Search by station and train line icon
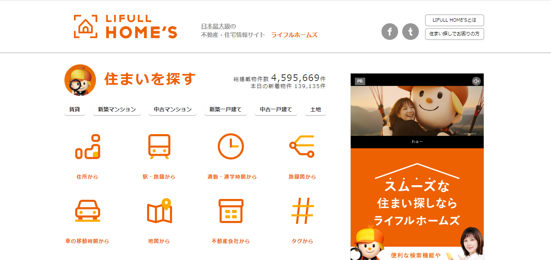Screen dimensions: 551x260 [159, 147]
